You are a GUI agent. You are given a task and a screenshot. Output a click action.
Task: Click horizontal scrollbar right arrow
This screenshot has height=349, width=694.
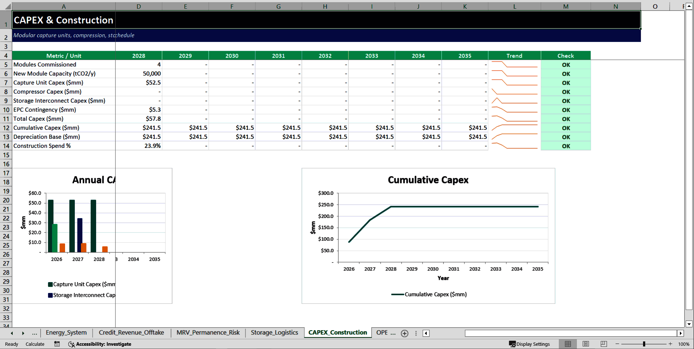pyautogui.click(x=681, y=333)
